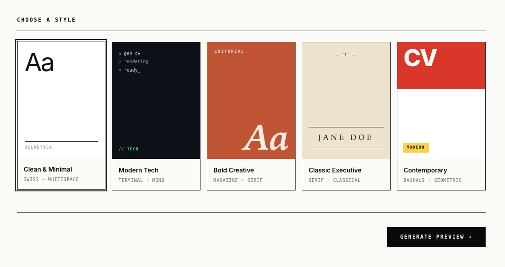Select the Clean & Minimal style card
This screenshot has height=267, width=505.
(61, 115)
